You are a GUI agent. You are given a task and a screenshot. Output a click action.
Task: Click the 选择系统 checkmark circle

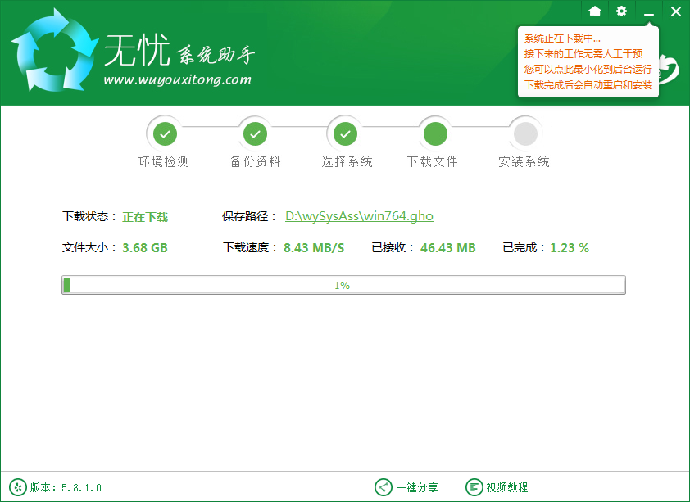[x=345, y=133]
